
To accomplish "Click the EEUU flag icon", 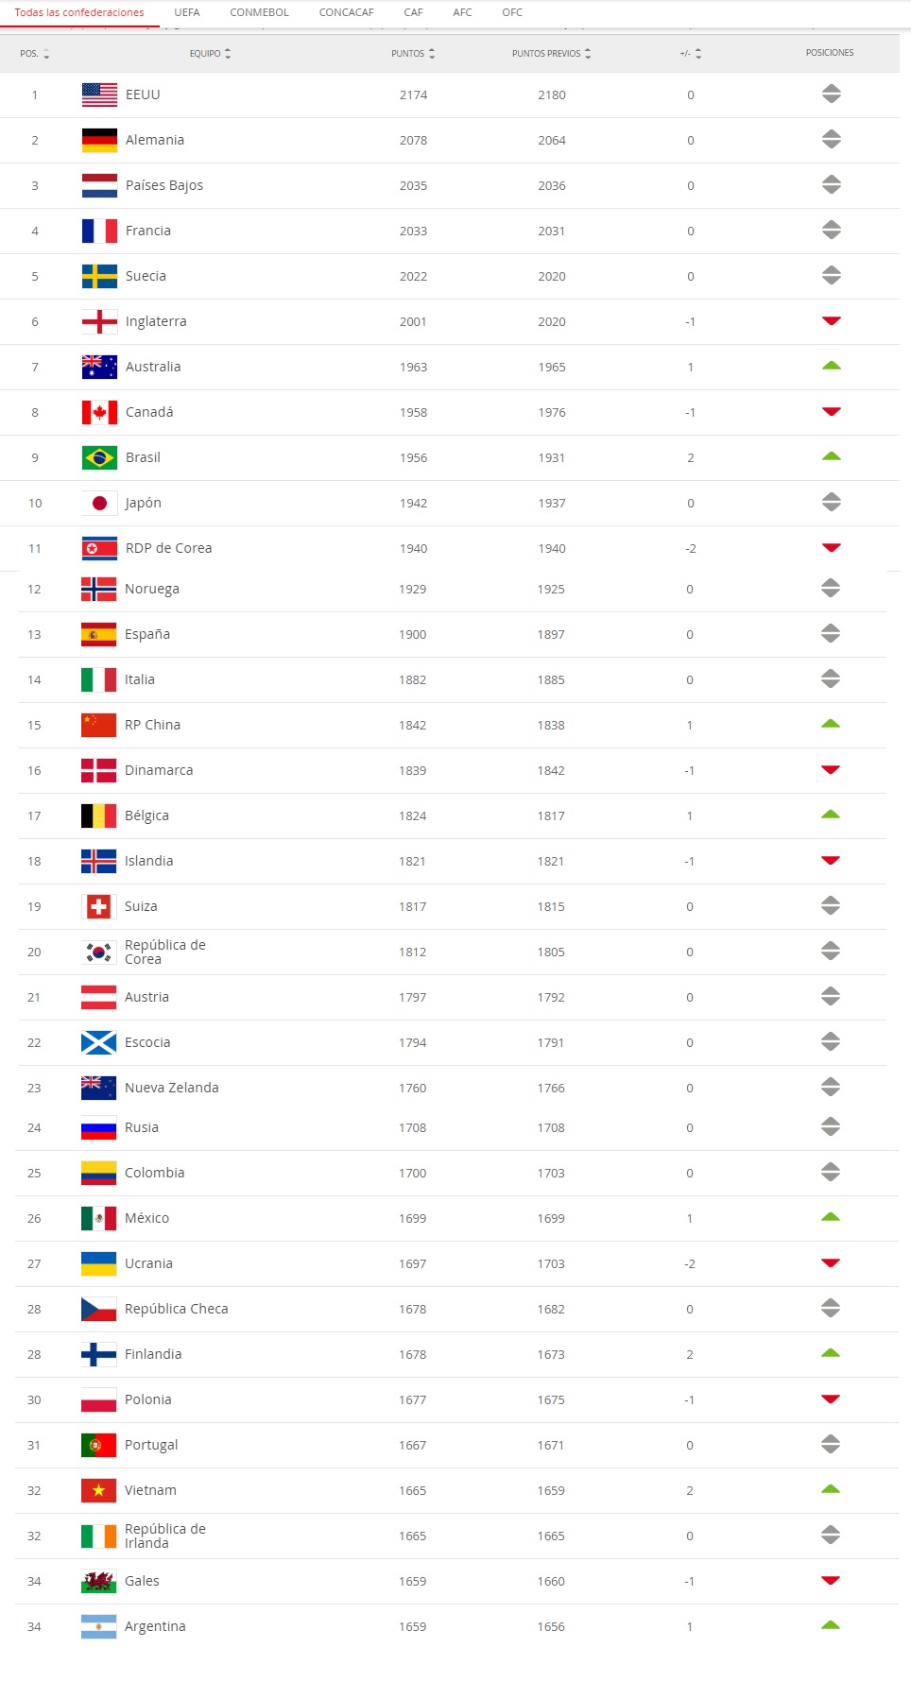I will click(x=99, y=94).
